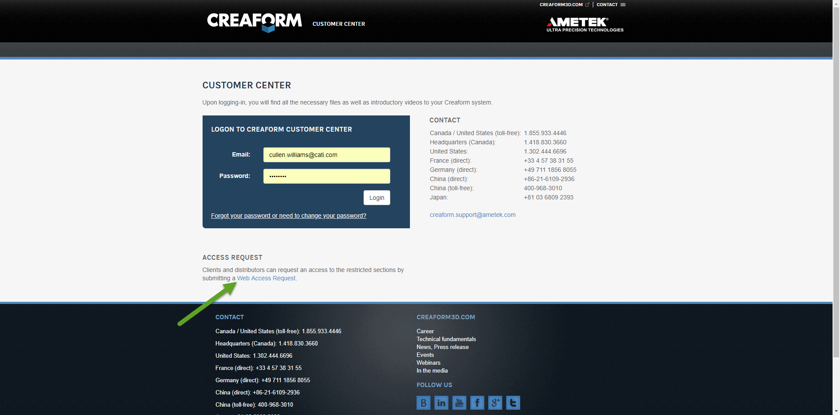Click footer line 'United States: 1.302.444.6696'
Screen dimensions: 840x415
[254, 356]
